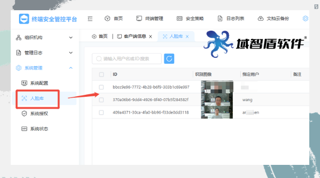
Task: Click the 系统管理 sidebar label
Action: pos(34,68)
